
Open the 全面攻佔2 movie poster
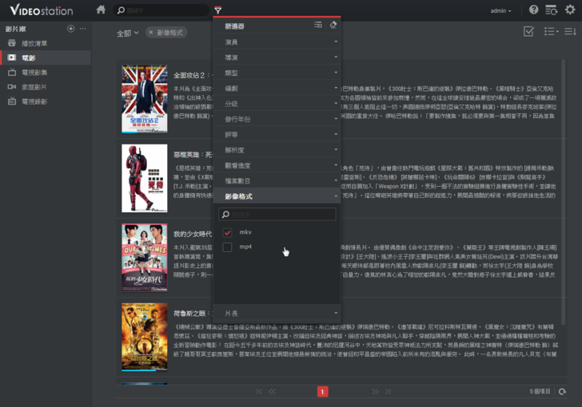(x=145, y=99)
